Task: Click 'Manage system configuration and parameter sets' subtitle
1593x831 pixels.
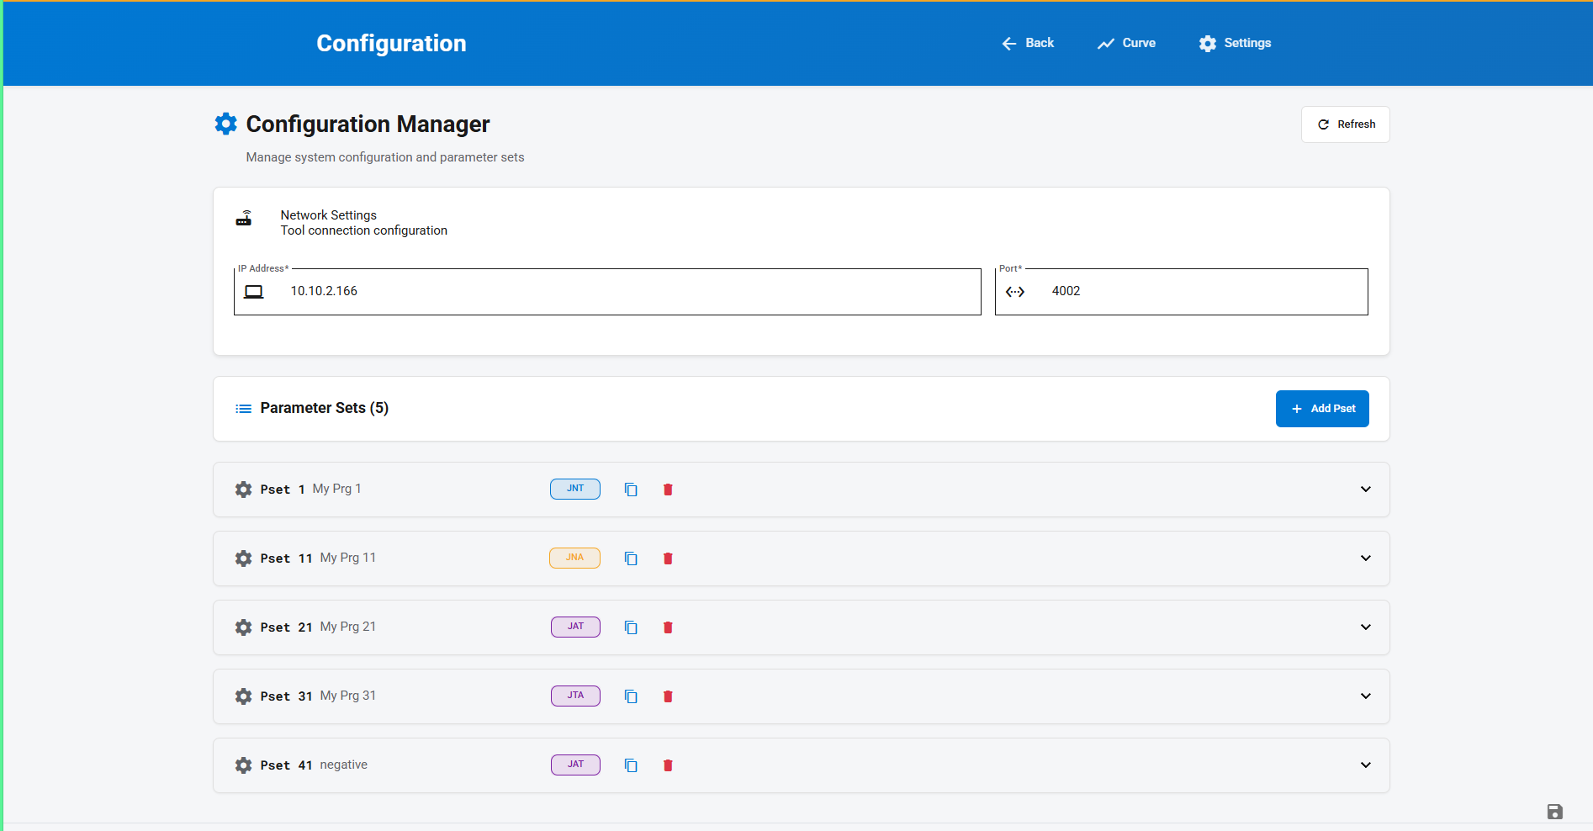Action: (x=385, y=157)
